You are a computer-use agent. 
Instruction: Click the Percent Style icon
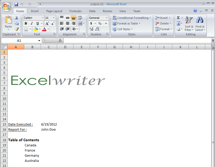click(x=100, y=23)
